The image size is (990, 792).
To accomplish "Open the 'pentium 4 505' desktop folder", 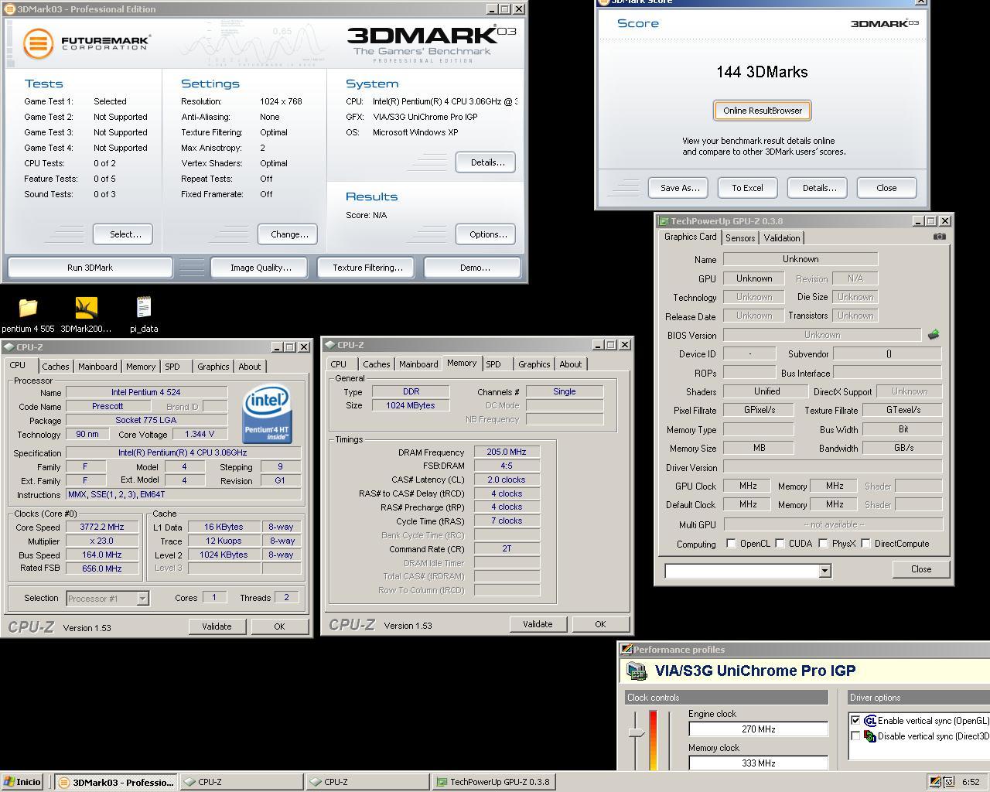I will (28, 308).
